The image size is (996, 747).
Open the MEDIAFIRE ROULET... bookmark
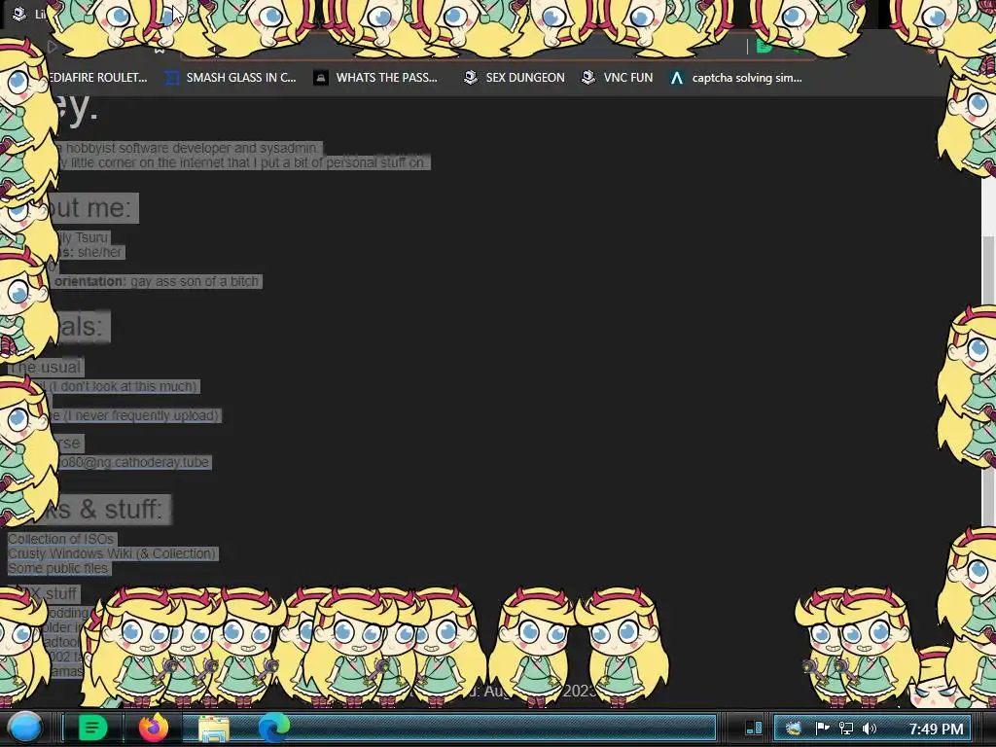[x=98, y=78]
